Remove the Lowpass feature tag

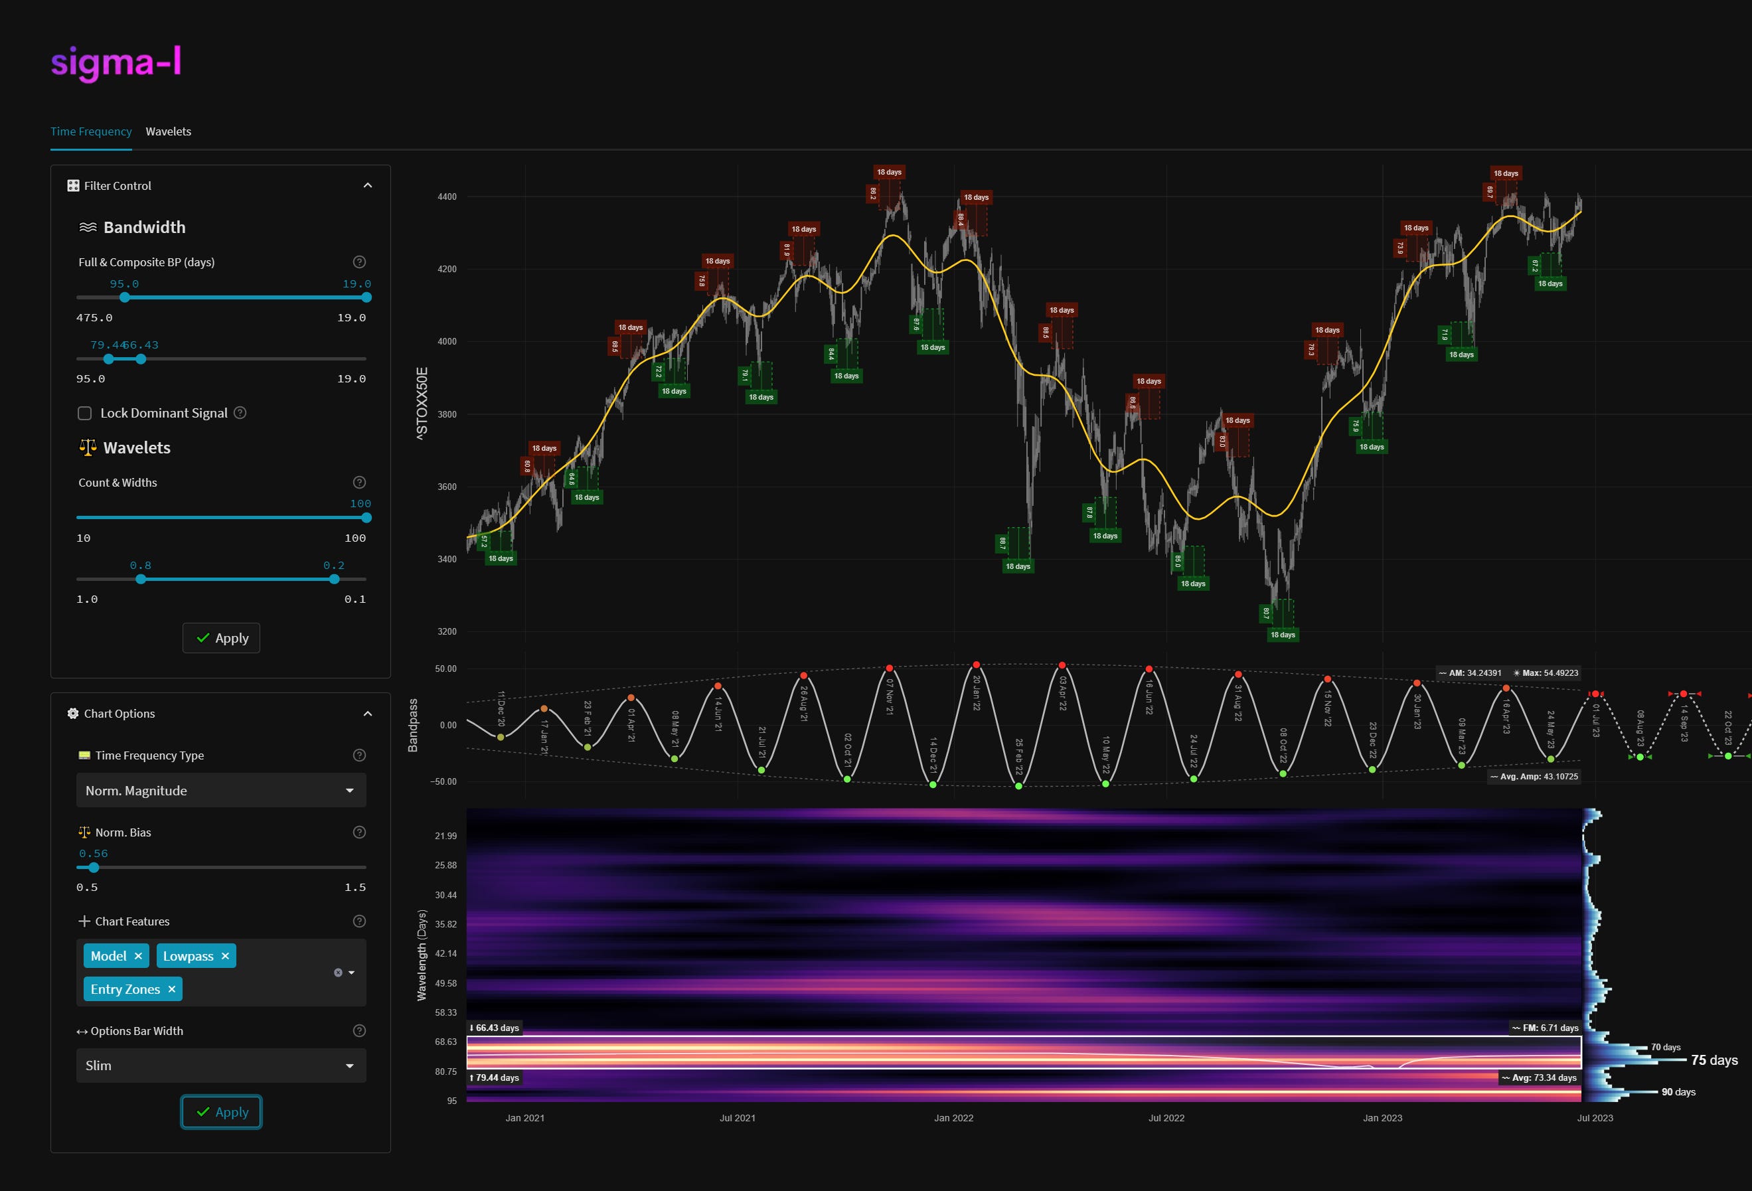coord(224,956)
